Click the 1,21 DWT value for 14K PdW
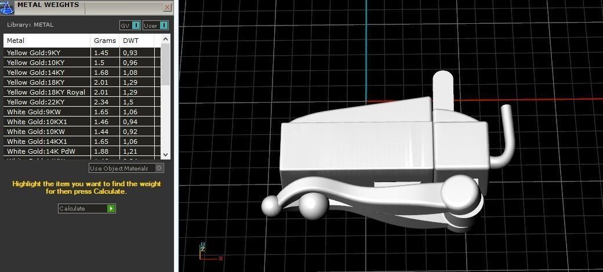The width and height of the screenshot is (603, 272). click(130, 151)
